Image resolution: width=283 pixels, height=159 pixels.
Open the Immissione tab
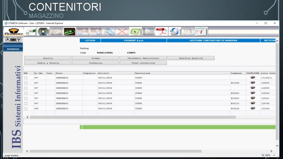13,49
